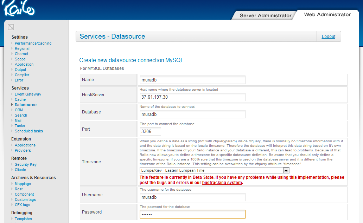
Task: Switch to Web Administrator tab
Action: [327, 14]
